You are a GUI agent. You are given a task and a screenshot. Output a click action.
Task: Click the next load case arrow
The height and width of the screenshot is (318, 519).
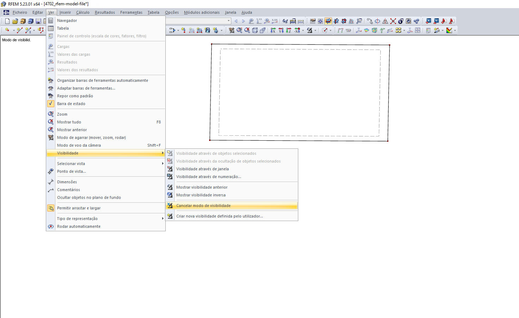click(243, 21)
